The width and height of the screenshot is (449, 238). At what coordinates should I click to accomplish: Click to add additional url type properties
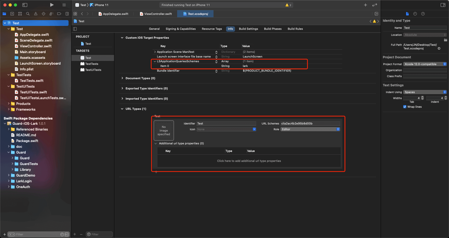249,161
